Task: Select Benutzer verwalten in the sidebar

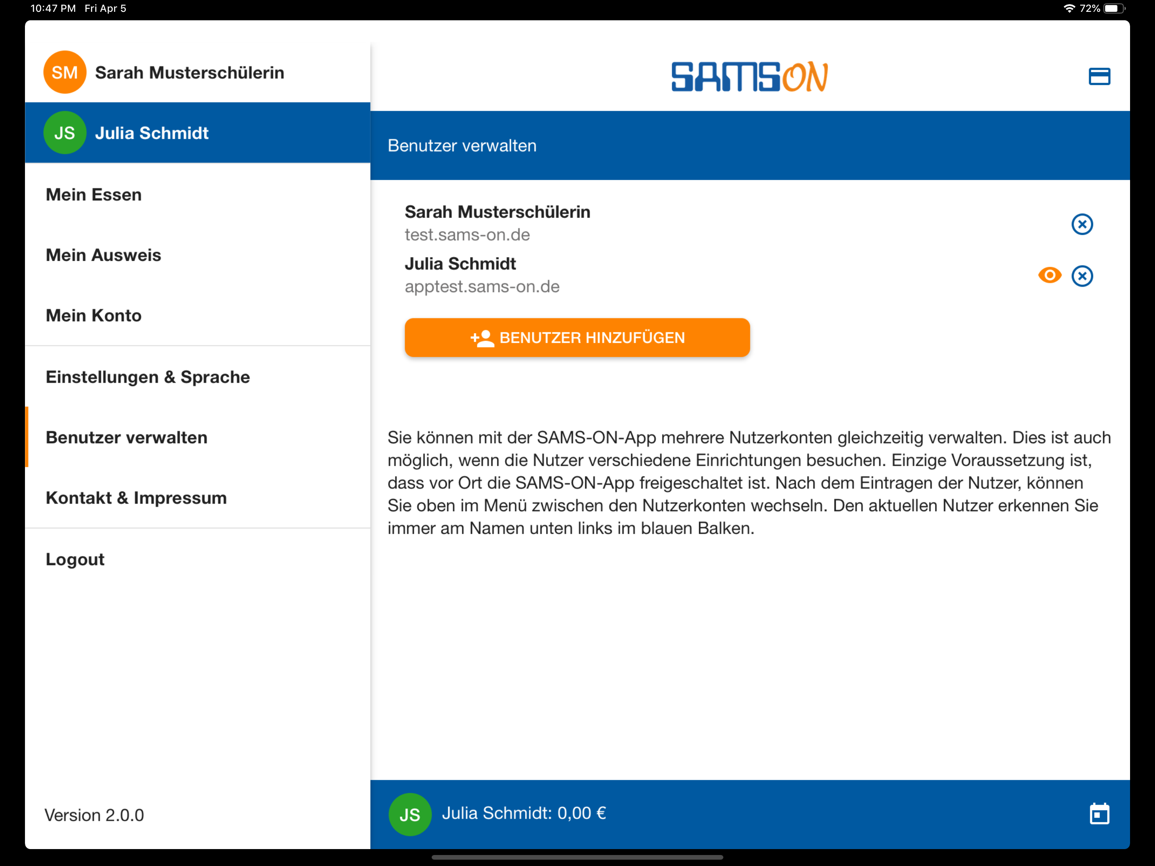Action: pos(126,437)
